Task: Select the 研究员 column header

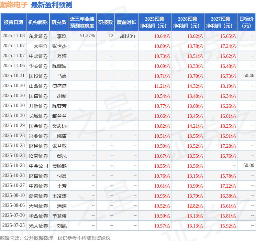Action: click(x=59, y=22)
